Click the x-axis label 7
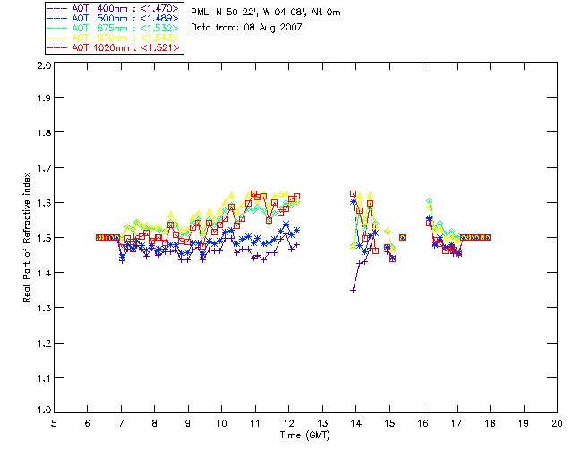The image size is (573, 458). click(121, 423)
